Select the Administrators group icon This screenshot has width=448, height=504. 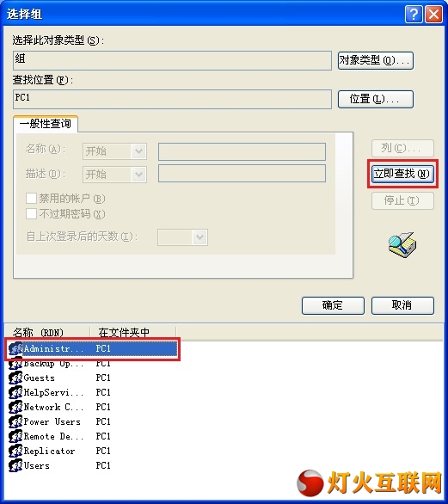15,348
